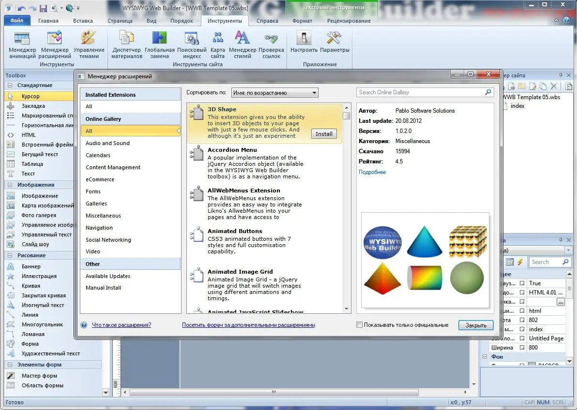This screenshot has height=410, width=577.
Task: Toggle checkbox beside the index property value
Action: tap(522, 329)
